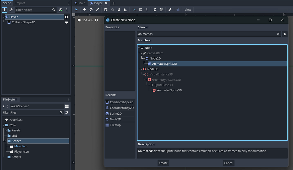Screen dimensions: 293x170
Task: Open Scene dock extra options menu
Action: 67,10
